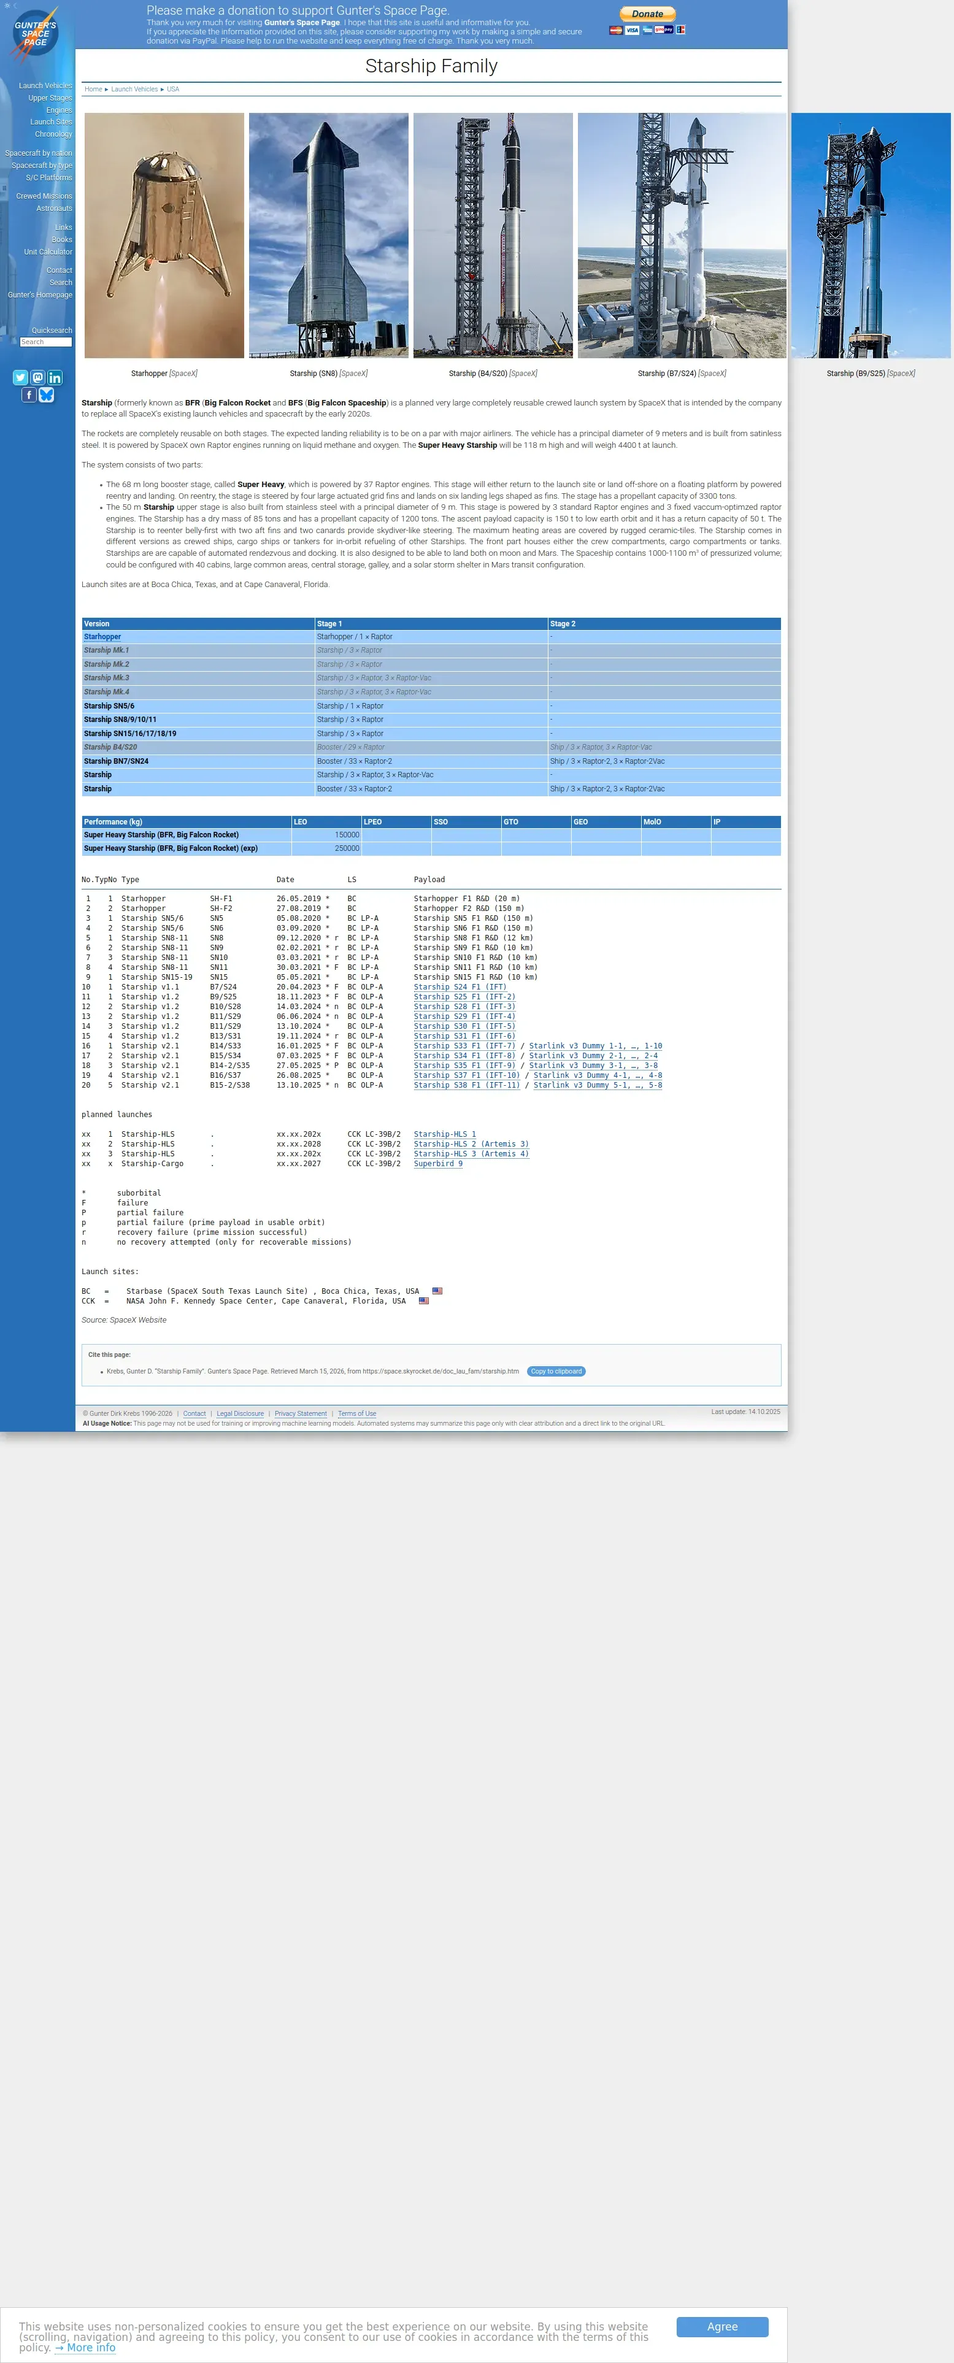Go to Launch Vehicles in the breadcrumb
The width and height of the screenshot is (954, 2363).
pyautogui.click(x=135, y=89)
